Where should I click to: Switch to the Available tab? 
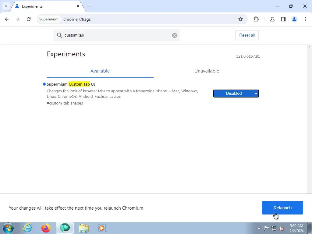tap(100, 71)
